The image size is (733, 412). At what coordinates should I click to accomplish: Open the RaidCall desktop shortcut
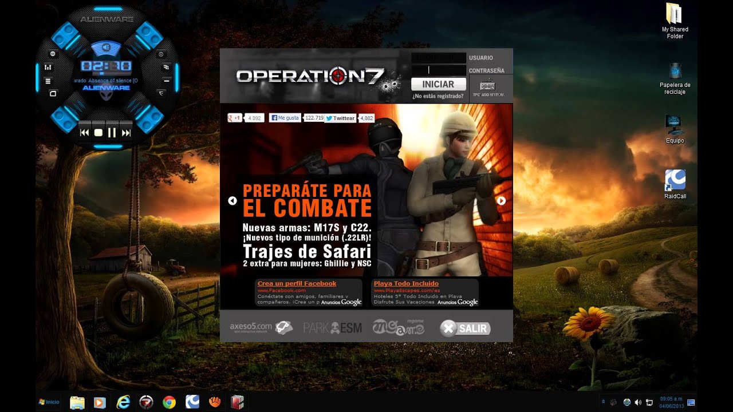pos(675,184)
